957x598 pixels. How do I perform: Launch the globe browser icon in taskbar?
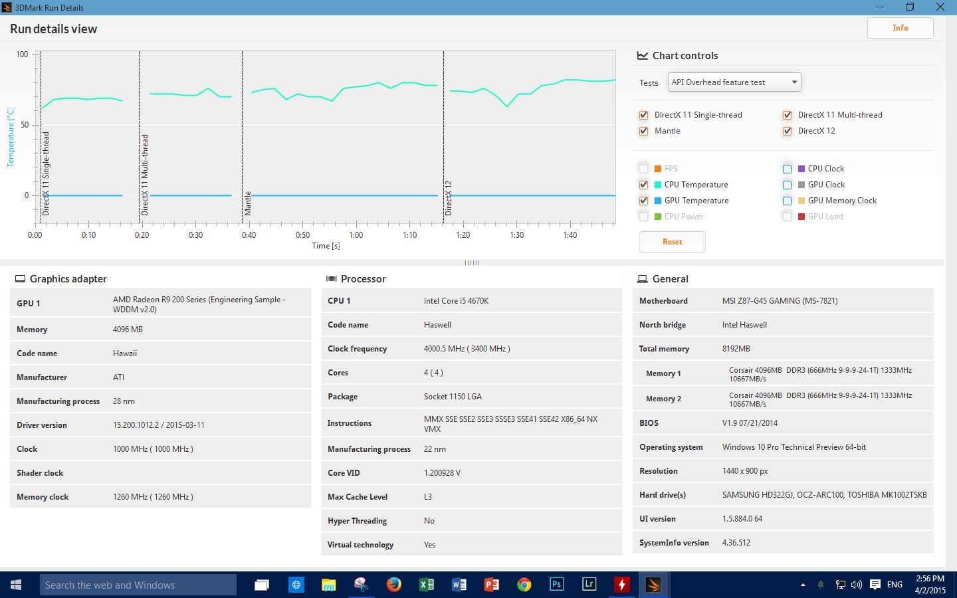pyautogui.click(x=296, y=585)
